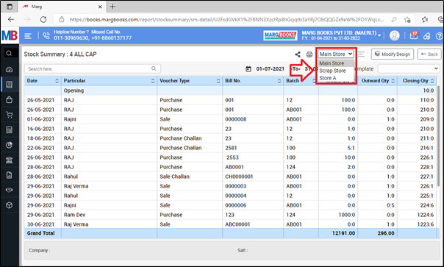
Task: Open the hamburger menu in the header
Action: [x=28, y=36]
